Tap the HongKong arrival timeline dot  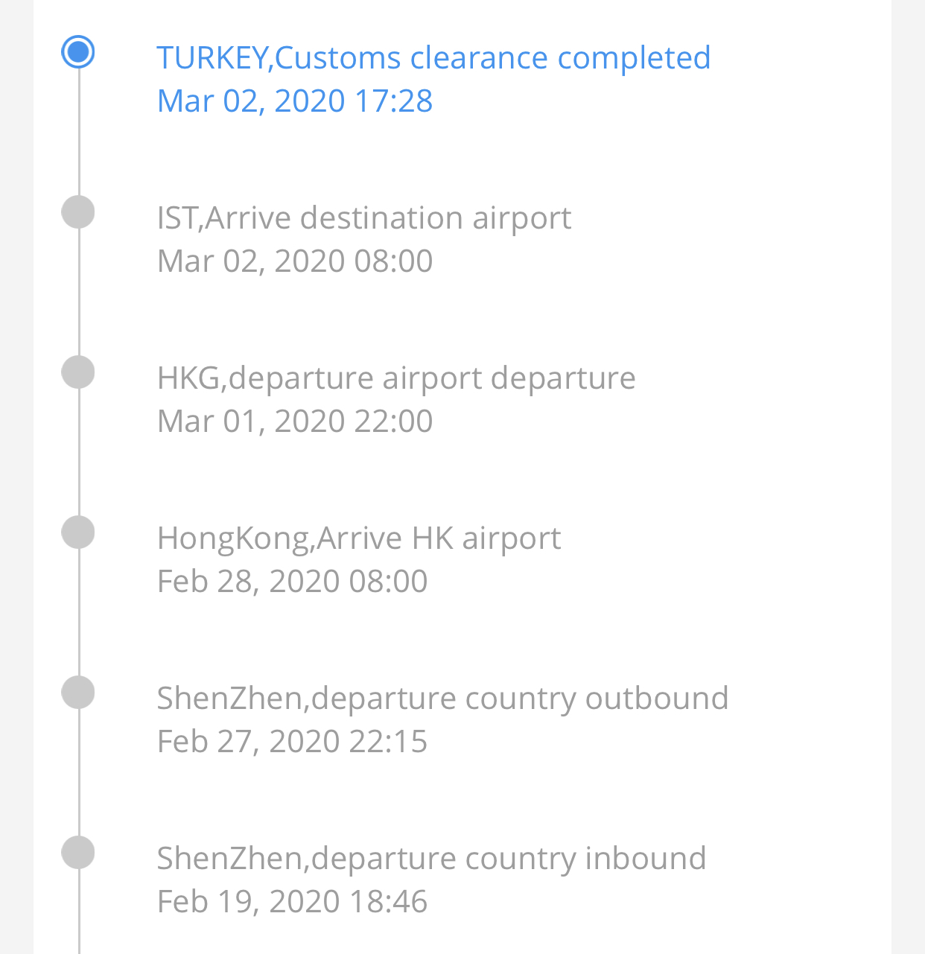(78, 532)
